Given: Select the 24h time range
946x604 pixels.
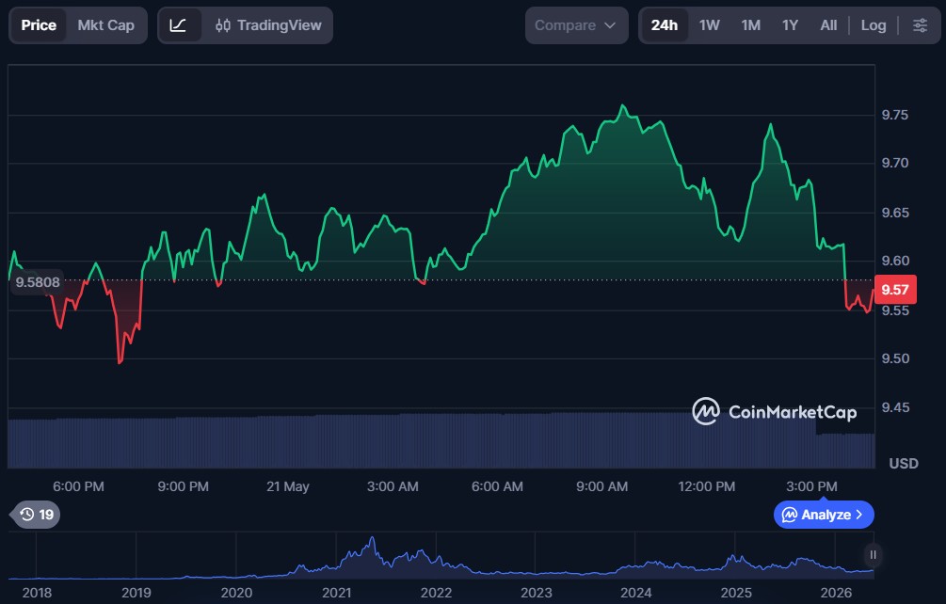Looking at the screenshot, I should [x=665, y=25].
